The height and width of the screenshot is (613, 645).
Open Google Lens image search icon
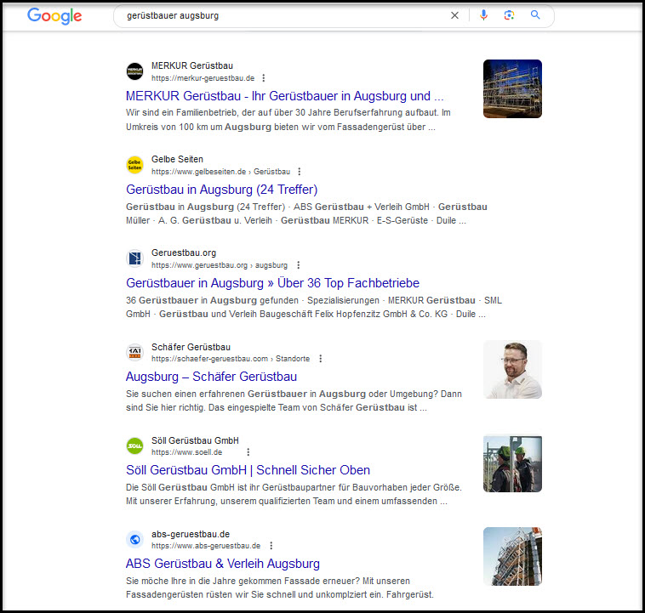[x=509, y=15]
